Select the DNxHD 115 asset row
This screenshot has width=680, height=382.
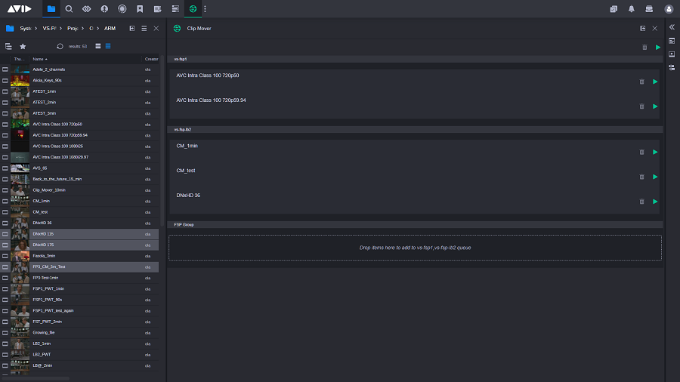(79, 234)
